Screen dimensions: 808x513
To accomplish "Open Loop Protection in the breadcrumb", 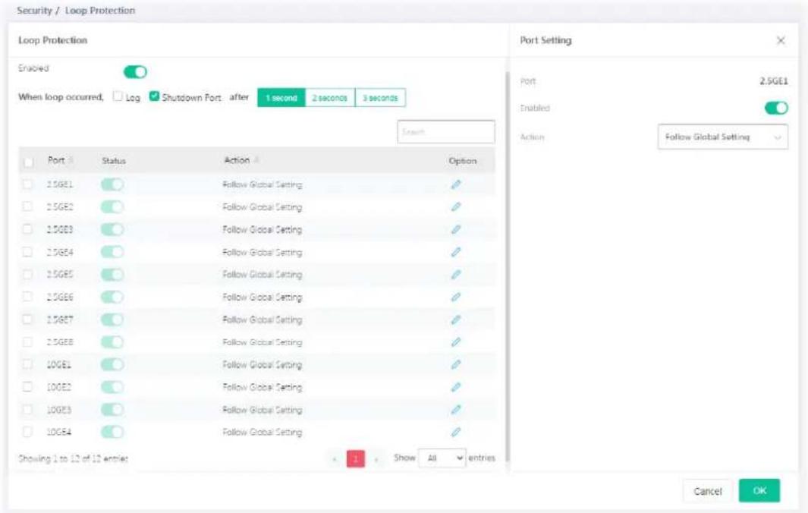I will 100,11.
